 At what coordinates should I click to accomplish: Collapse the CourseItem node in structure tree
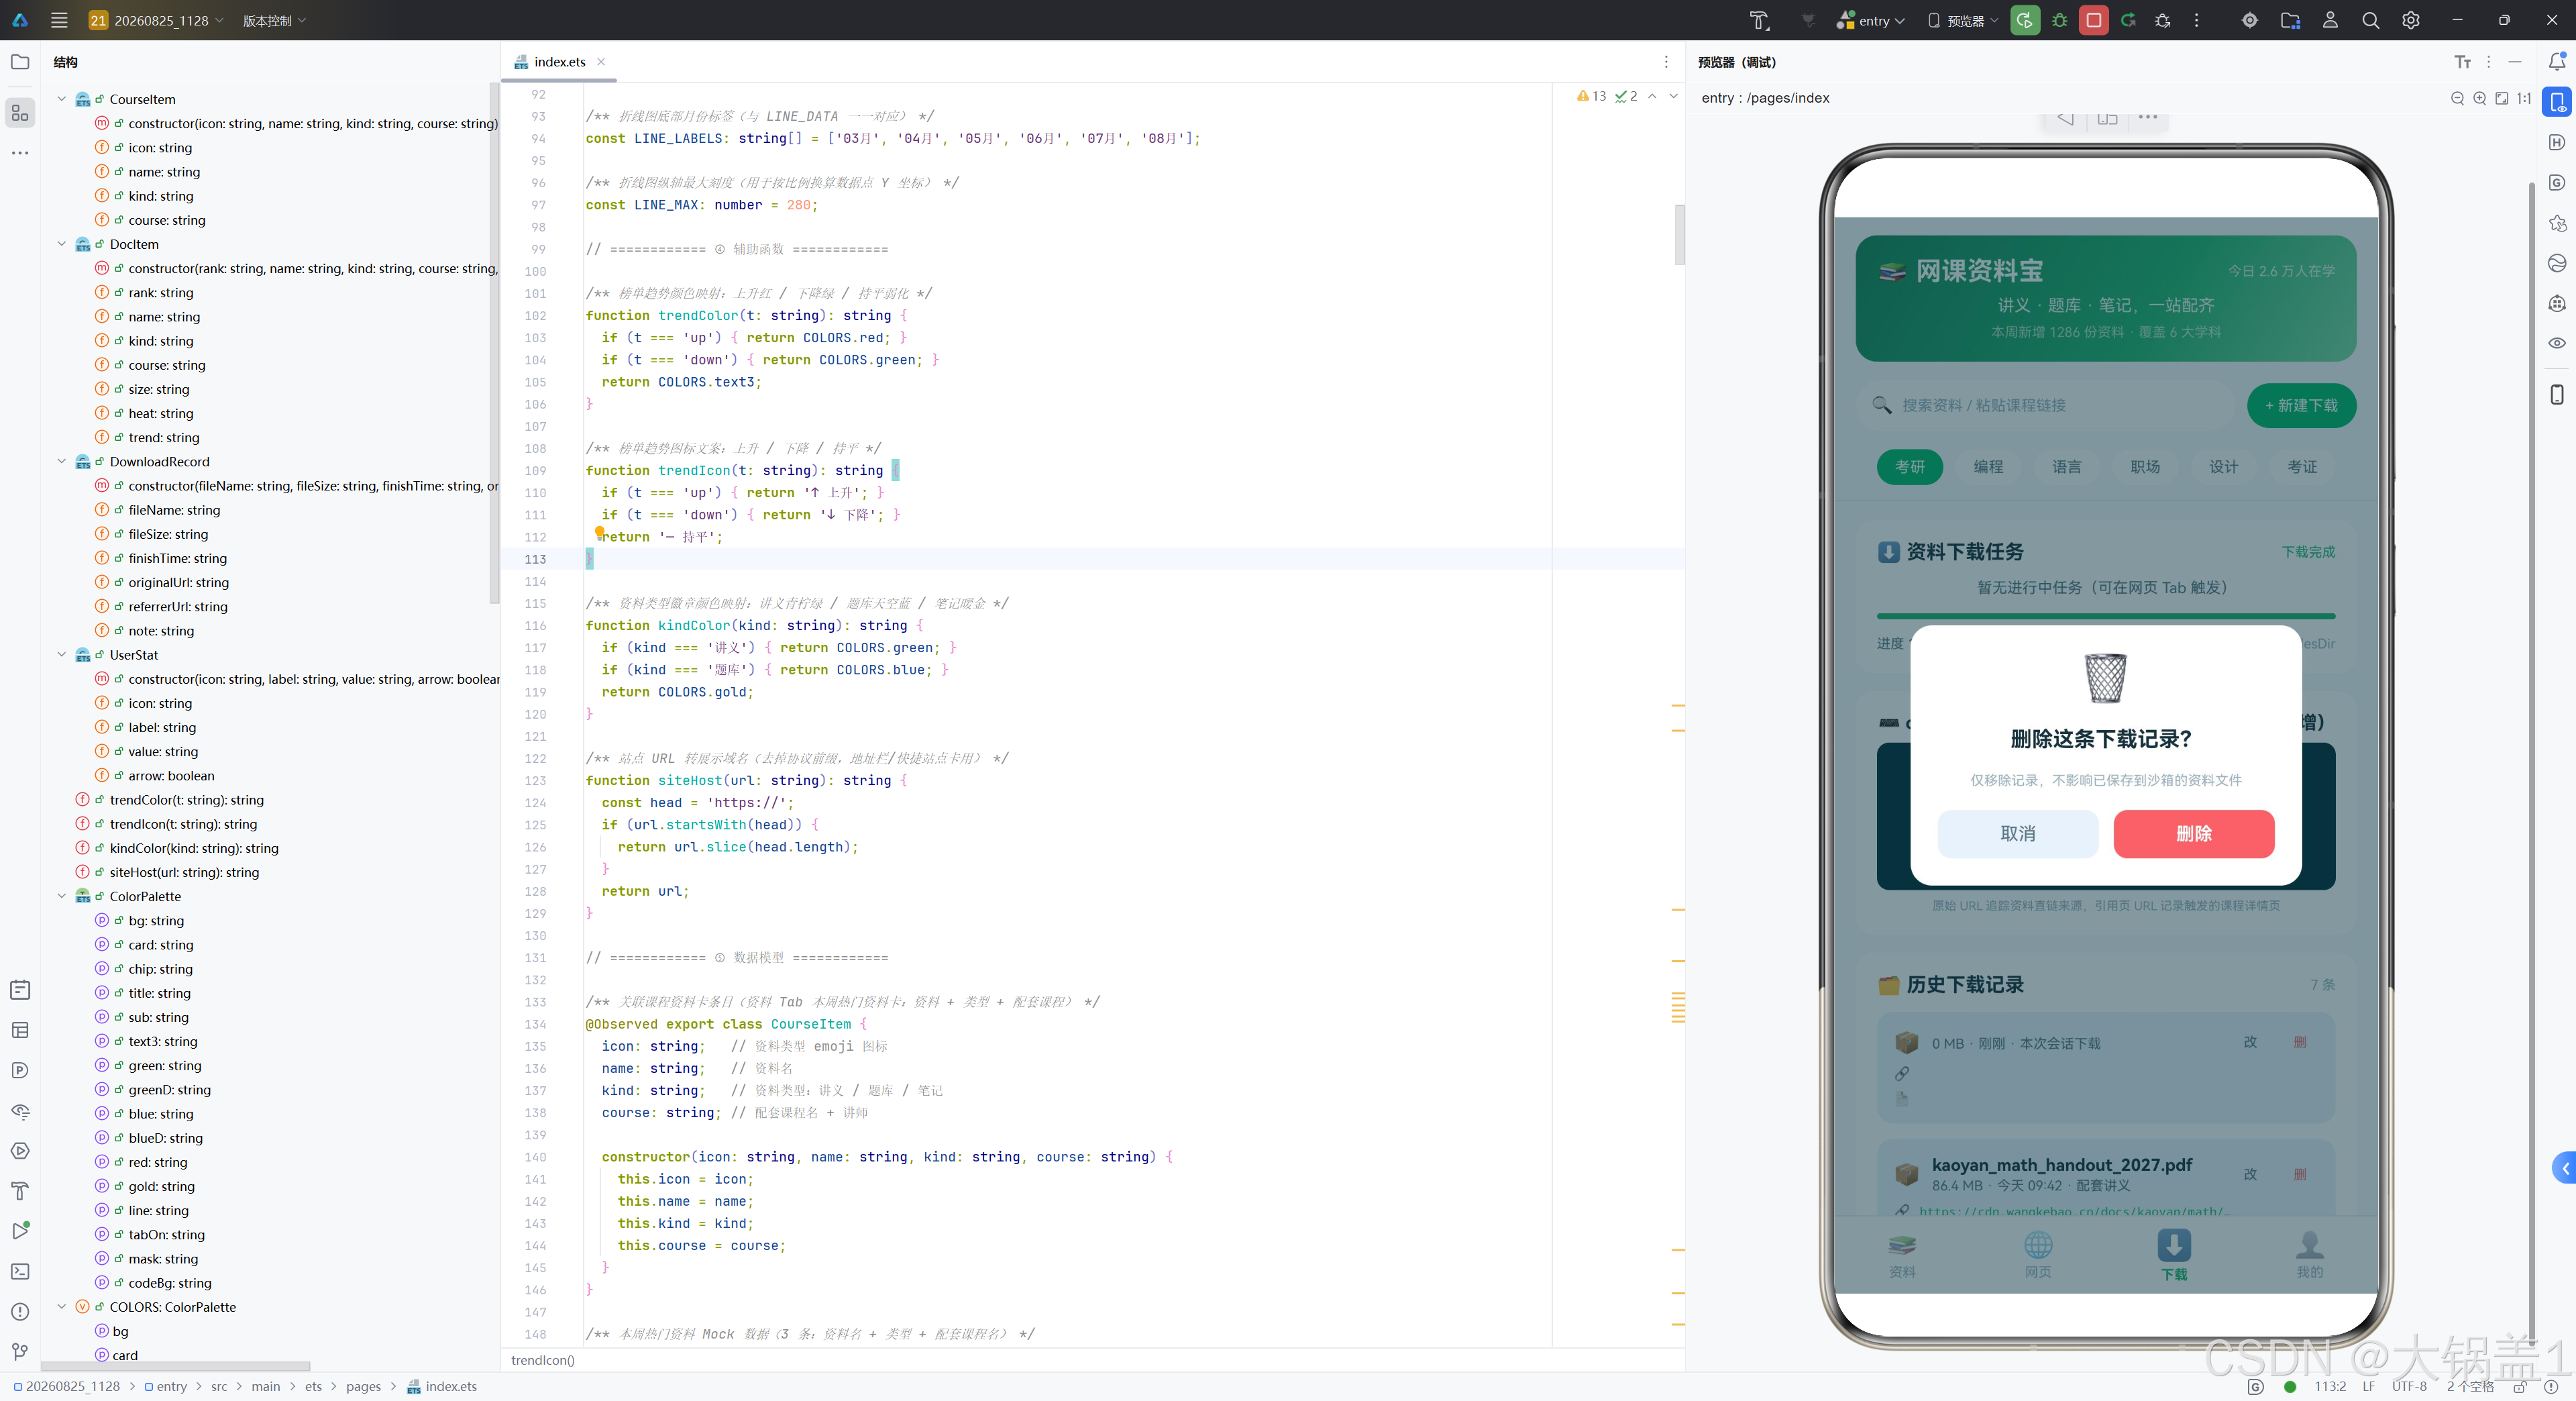pos(62,99)
